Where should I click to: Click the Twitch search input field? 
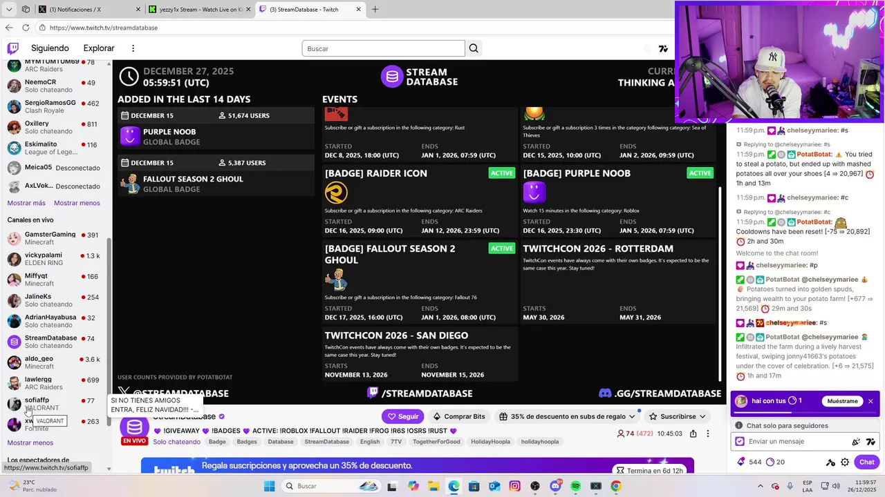pyautogui.click(x=383, y=48)
